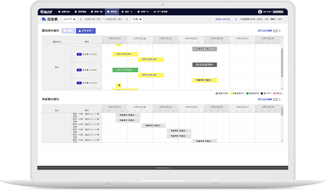
Task: Toggle lower 絞り込み検索 filter switch
Action: click(275, 99)
